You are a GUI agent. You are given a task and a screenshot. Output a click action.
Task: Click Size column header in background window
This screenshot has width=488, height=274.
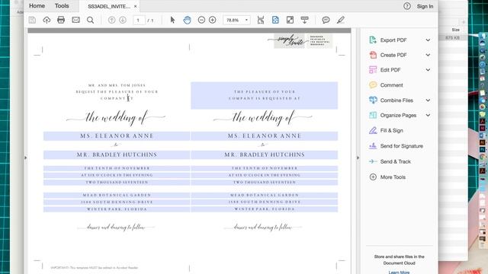pos(456,30)
